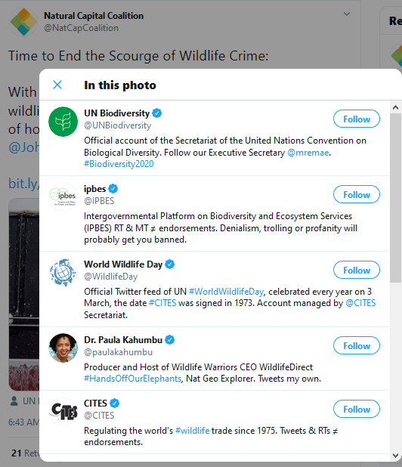Click the scrollbar up arrow
Screen dimensions: 402x467
(395, 107)
